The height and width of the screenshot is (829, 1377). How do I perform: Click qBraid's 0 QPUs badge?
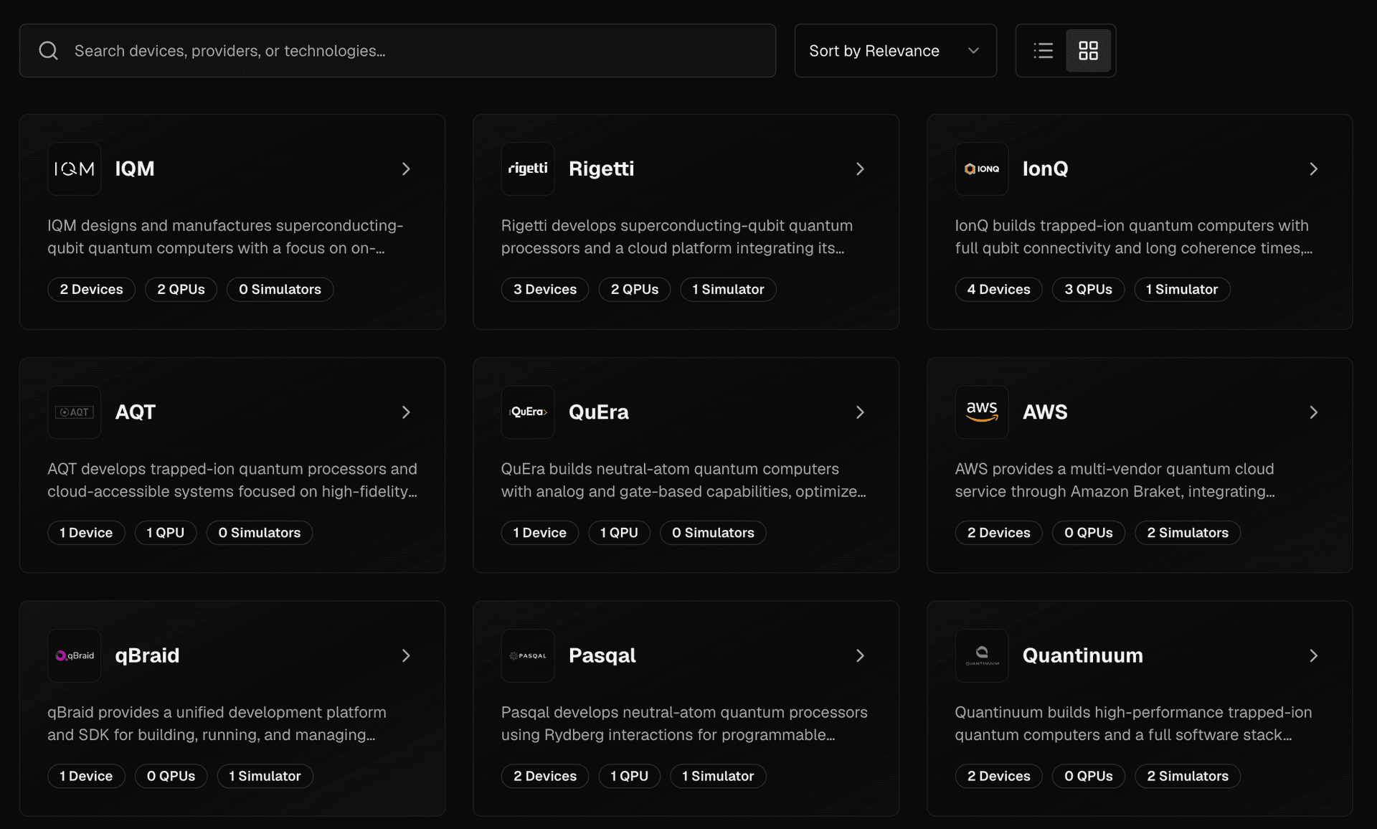[171, 776]
